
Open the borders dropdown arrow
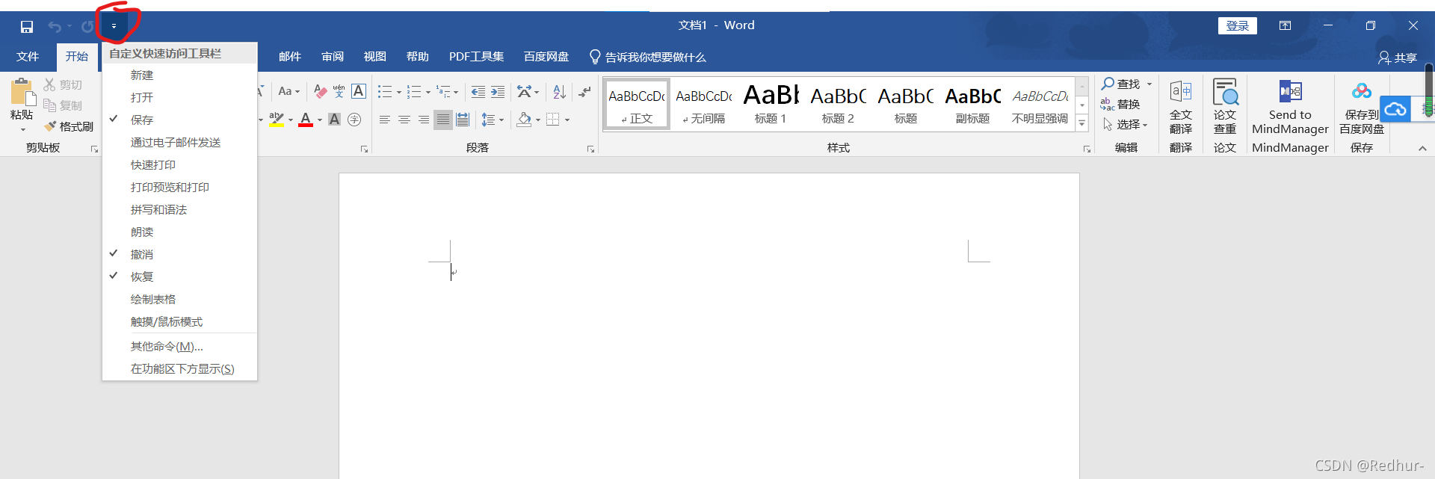567,120
